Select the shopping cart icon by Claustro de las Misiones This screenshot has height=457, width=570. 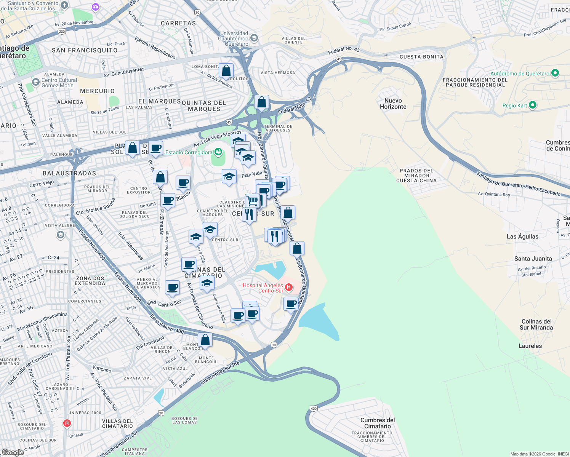click(x=252, y=200)
